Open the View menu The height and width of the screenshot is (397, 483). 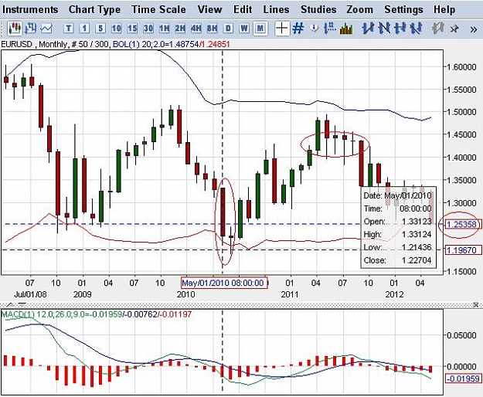[x=209, y=9]
